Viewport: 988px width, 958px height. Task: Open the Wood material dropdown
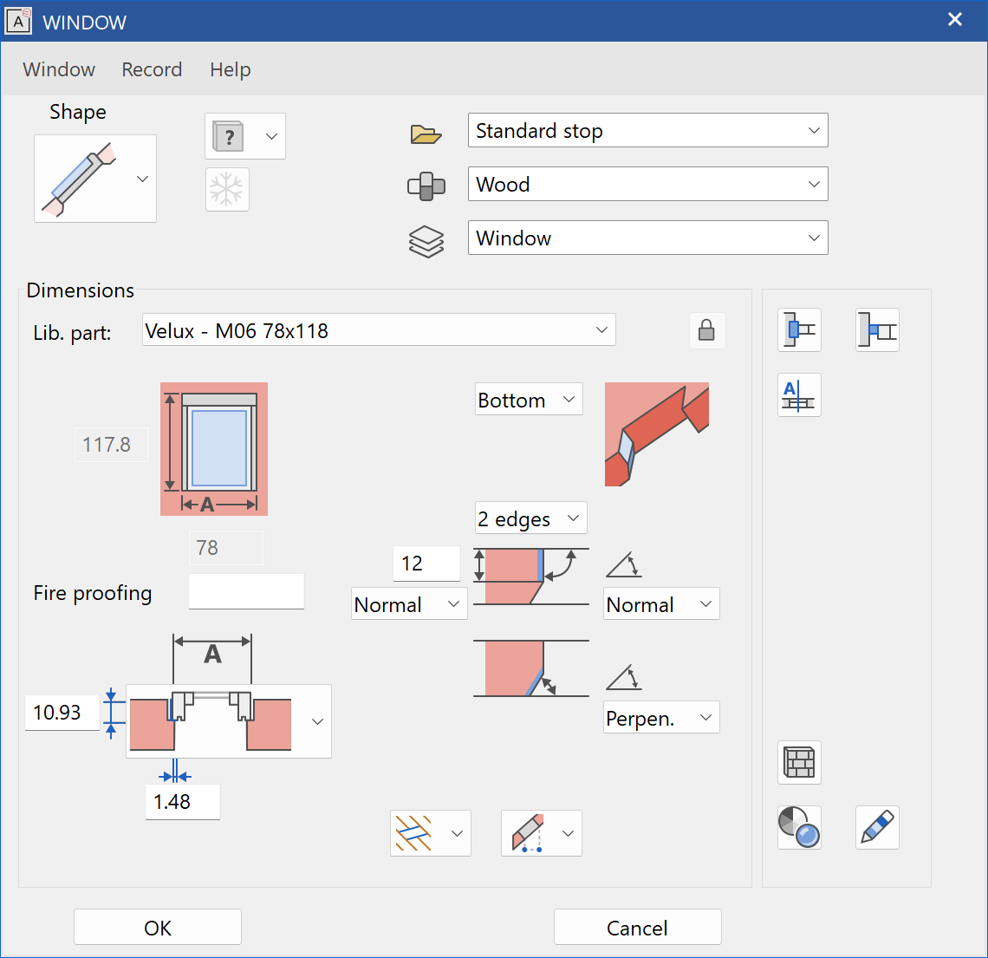pos(647,184)
